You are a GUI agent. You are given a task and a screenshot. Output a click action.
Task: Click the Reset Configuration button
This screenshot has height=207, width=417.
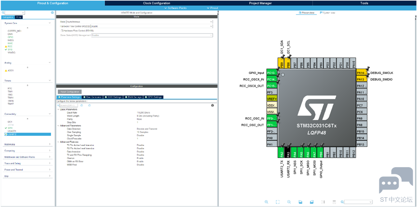(70, 92)
